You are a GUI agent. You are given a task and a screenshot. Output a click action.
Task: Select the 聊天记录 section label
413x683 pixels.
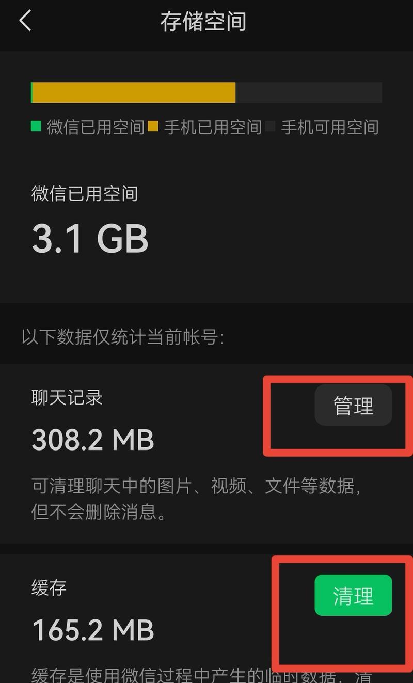pos(67,397)
